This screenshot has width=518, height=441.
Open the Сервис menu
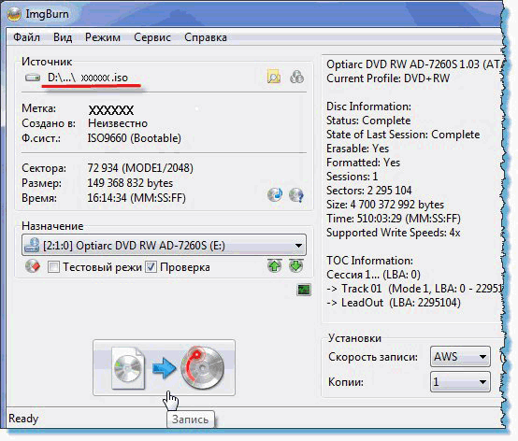point(152,37)
